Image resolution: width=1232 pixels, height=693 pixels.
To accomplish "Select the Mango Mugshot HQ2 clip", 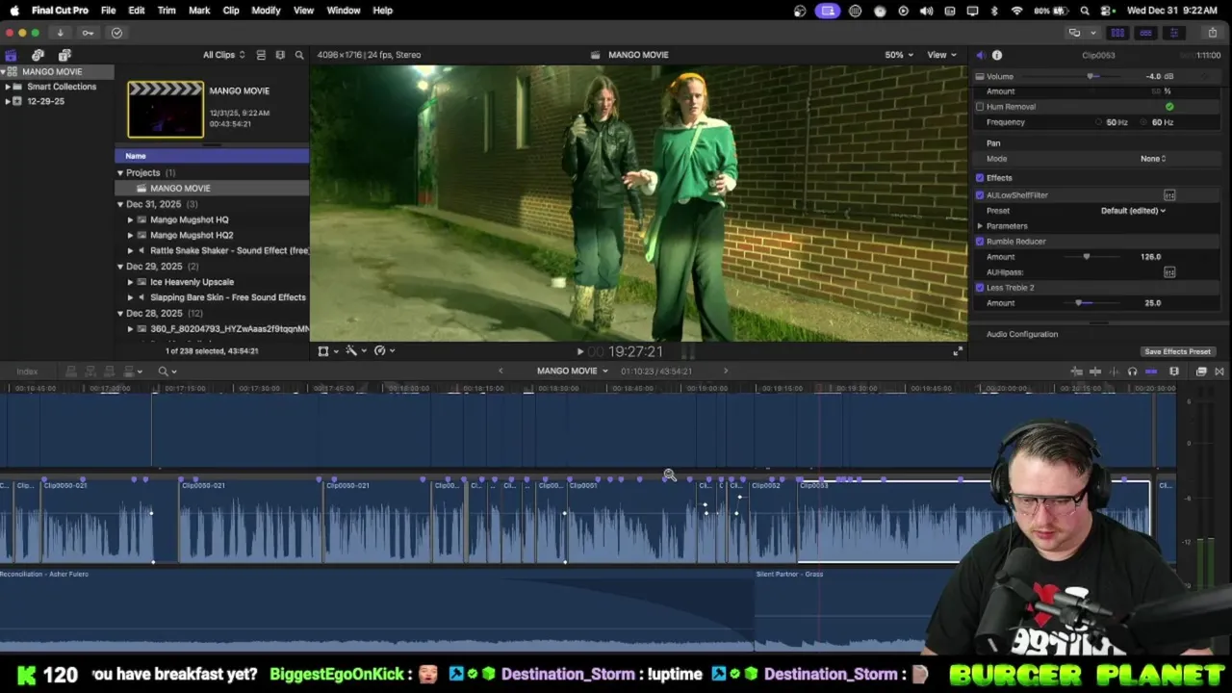I will pyautogui.click(x=192, y=235).
